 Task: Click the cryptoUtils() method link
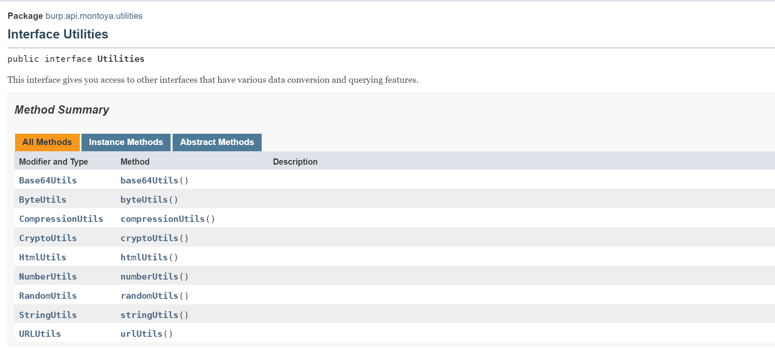pyautogui.click(x=149, y=238)
